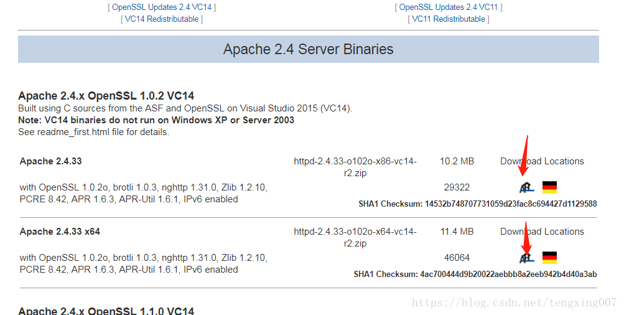
Task: Click the Apache 2.4.x OpenSSL 1.0.2 VC14 heading
Action: click(106, 96)
